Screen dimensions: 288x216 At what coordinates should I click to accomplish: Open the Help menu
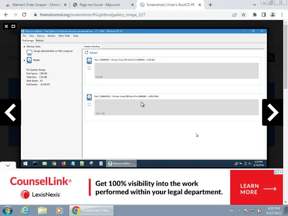tap(76, 36)
